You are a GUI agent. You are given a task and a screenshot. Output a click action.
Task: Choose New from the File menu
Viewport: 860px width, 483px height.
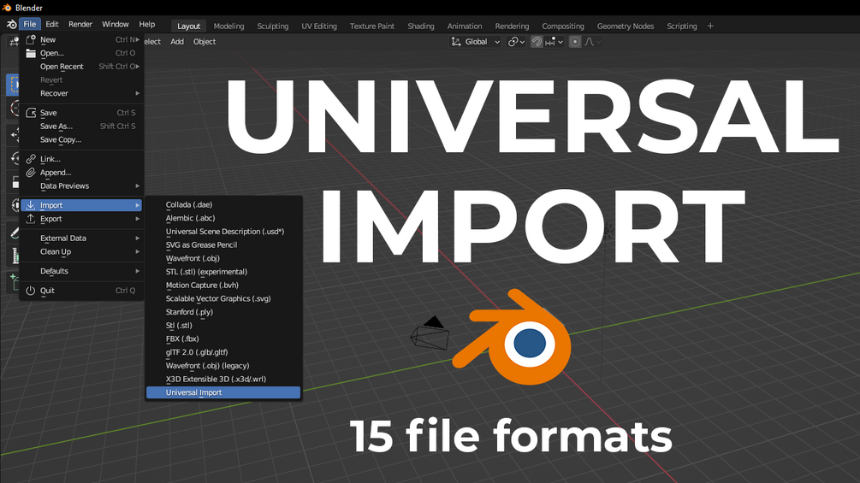tap(81, 39)
